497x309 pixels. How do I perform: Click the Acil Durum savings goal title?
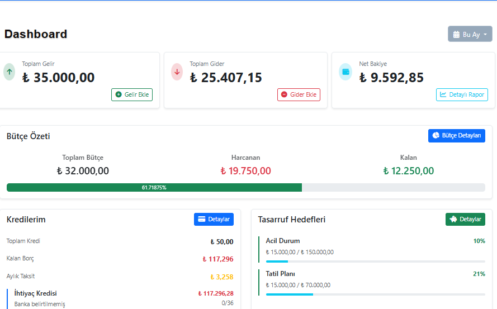pyautogui.click(x=283, y=241)
